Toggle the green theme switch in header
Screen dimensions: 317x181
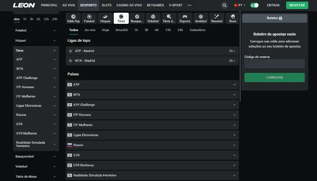point(254,5)
